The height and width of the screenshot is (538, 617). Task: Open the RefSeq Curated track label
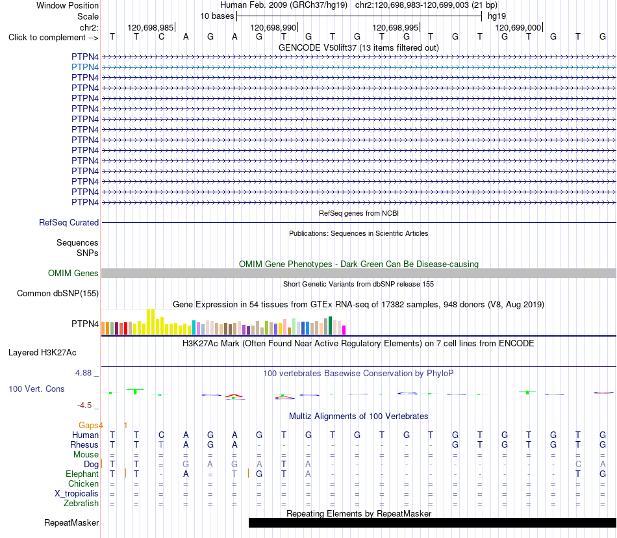click(x=69, y=222)
